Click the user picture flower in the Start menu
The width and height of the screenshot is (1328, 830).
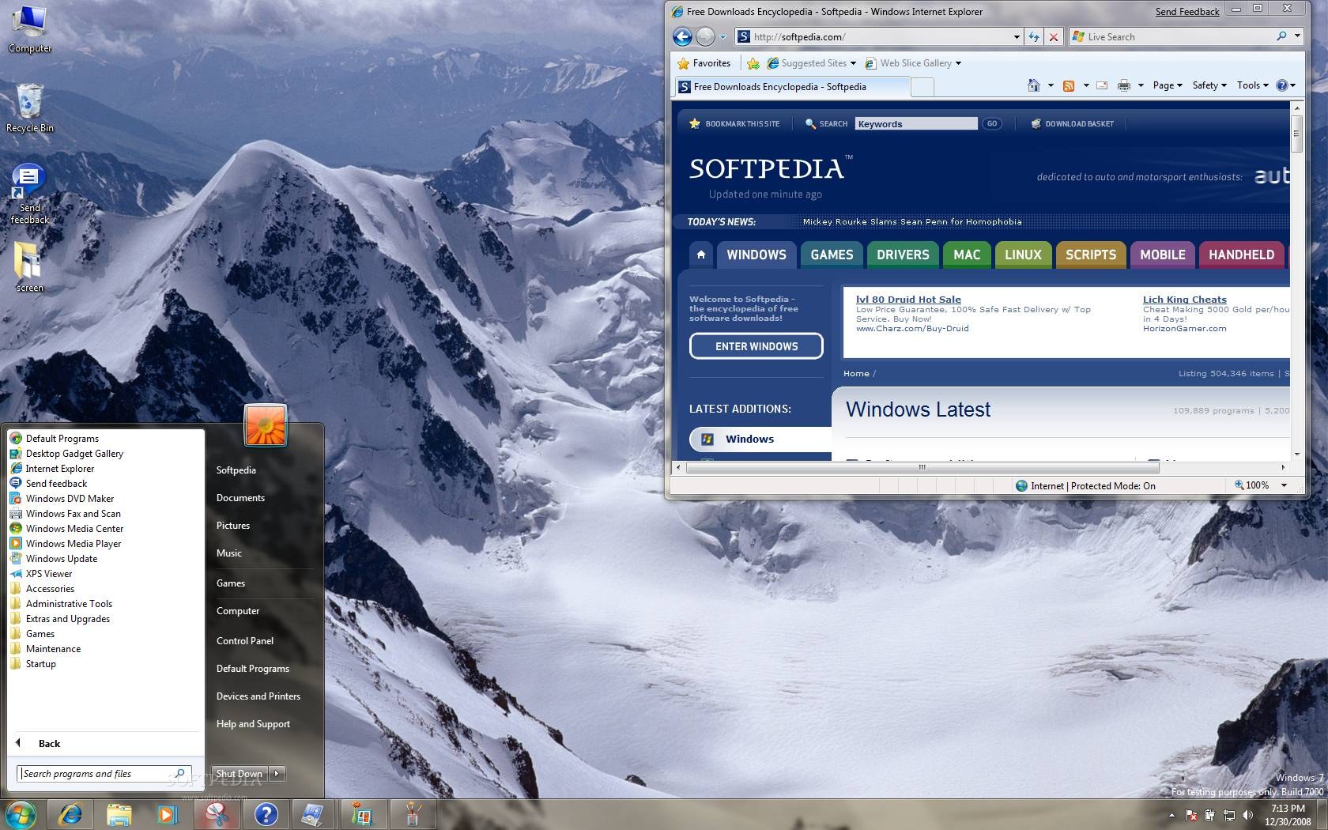265,424
